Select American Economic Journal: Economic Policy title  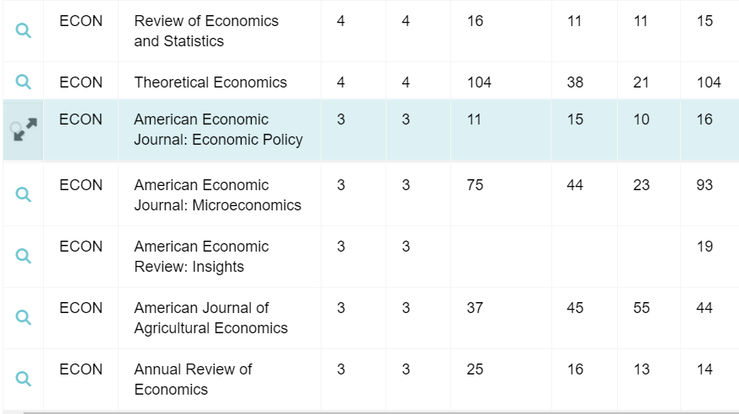pyautogui.click(x=218, y=130)
